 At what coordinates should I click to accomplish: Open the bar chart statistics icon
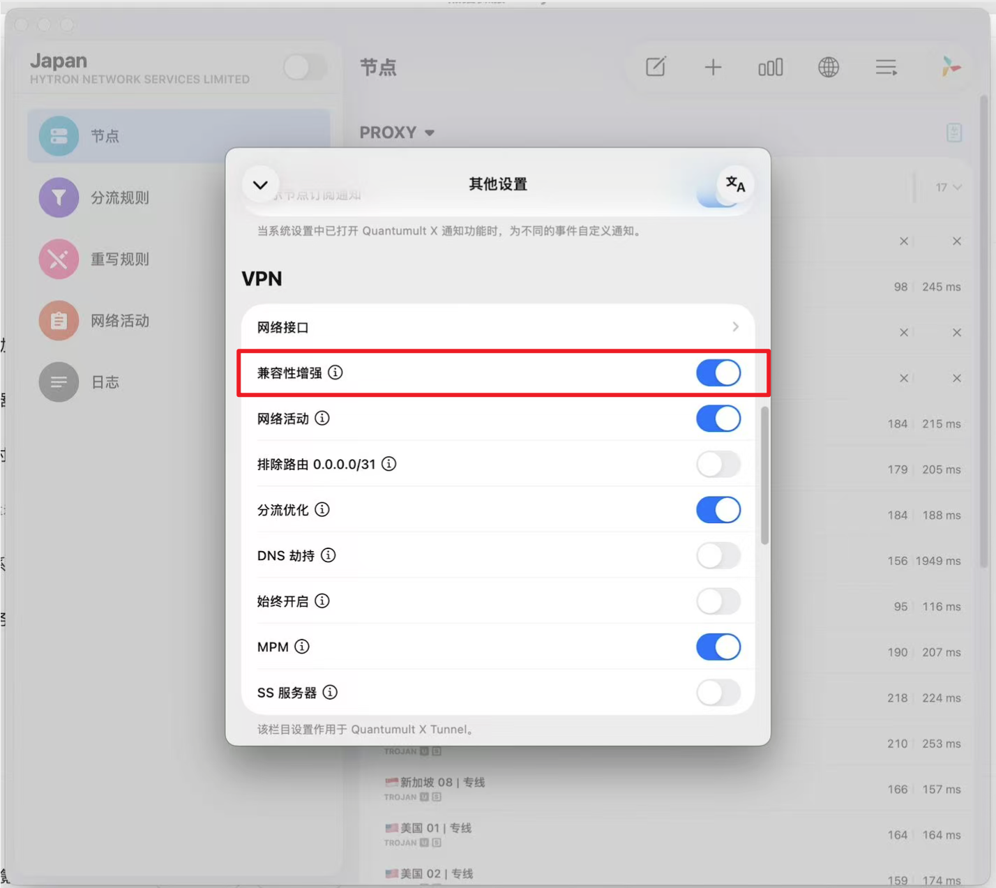(771, 67)
